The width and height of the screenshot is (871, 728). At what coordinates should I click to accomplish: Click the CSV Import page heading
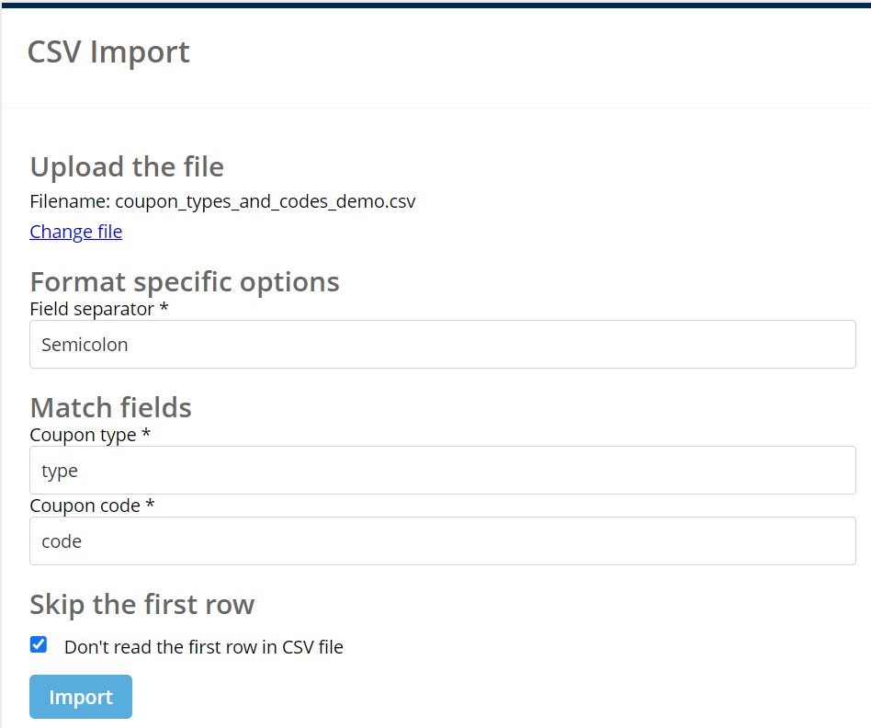tap(108, 51)
